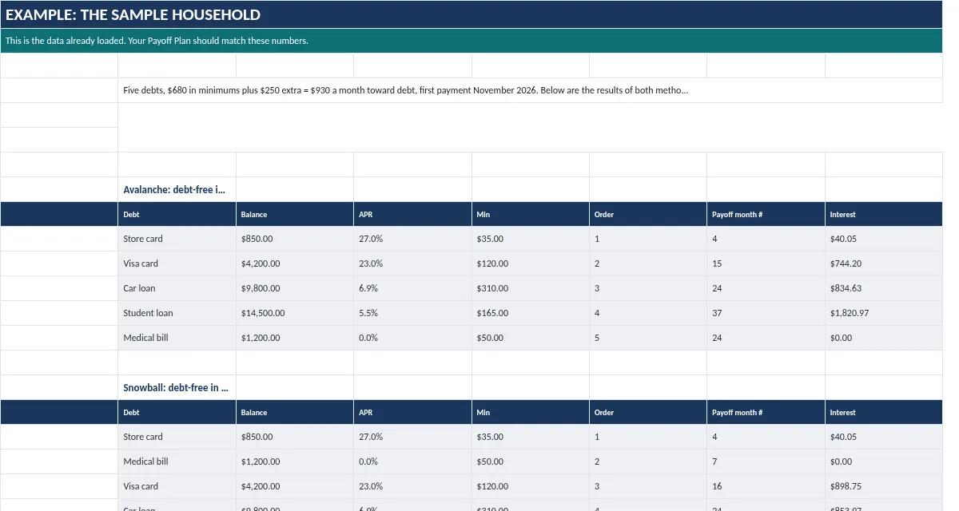This screenshot has width=959, height=511.
Task: Select the Avalanche Store card APR "27.0%"
Action: pos(412,239)
